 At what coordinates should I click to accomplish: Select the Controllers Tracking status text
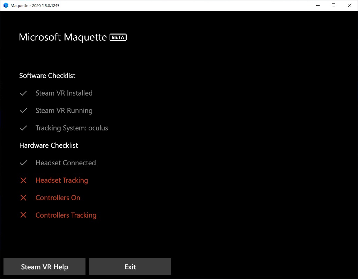point(66,215)
